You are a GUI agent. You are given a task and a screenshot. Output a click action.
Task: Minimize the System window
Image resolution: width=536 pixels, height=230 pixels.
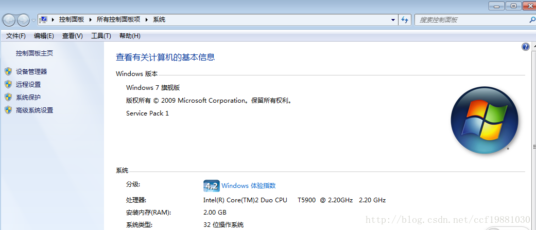[496, 5]
